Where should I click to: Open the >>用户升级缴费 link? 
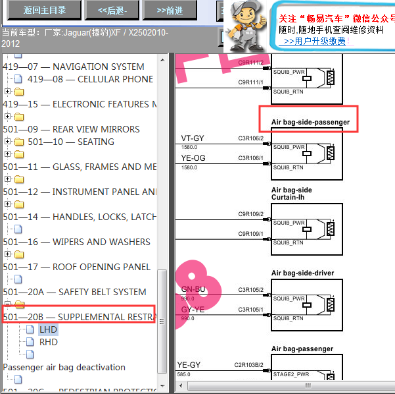(314, 41)
